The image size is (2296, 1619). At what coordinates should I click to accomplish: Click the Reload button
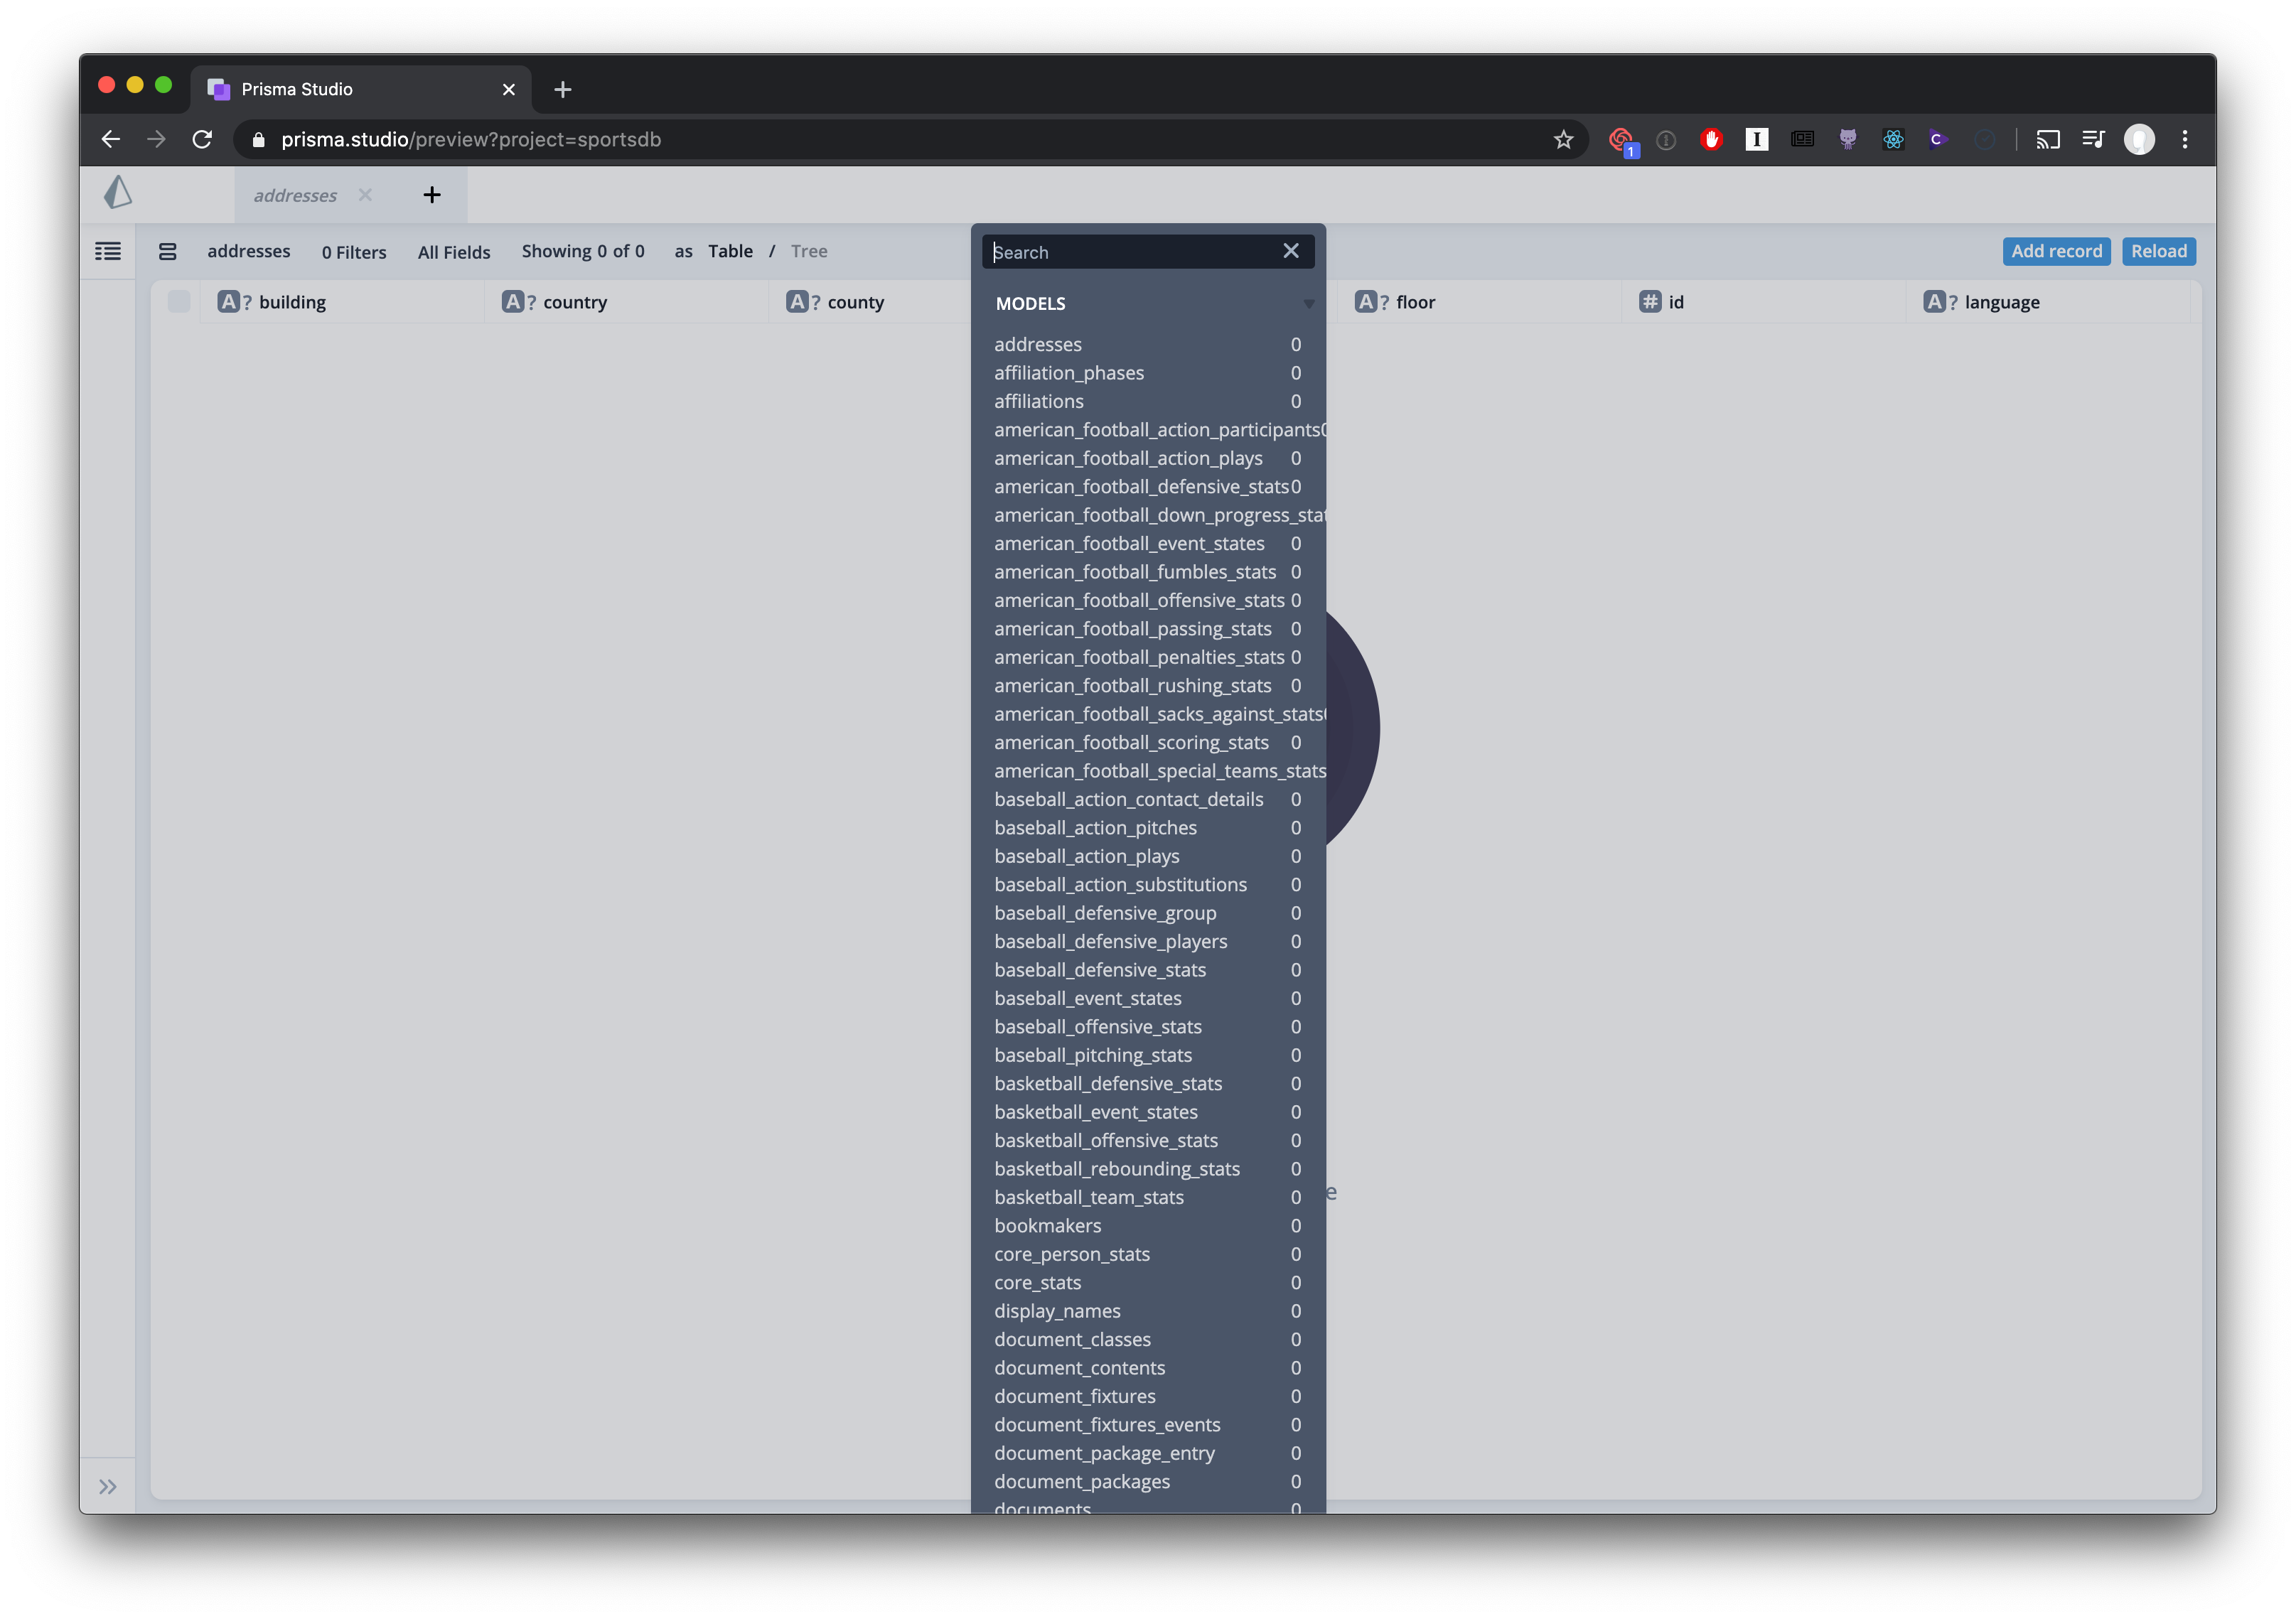coord(2159,251)
